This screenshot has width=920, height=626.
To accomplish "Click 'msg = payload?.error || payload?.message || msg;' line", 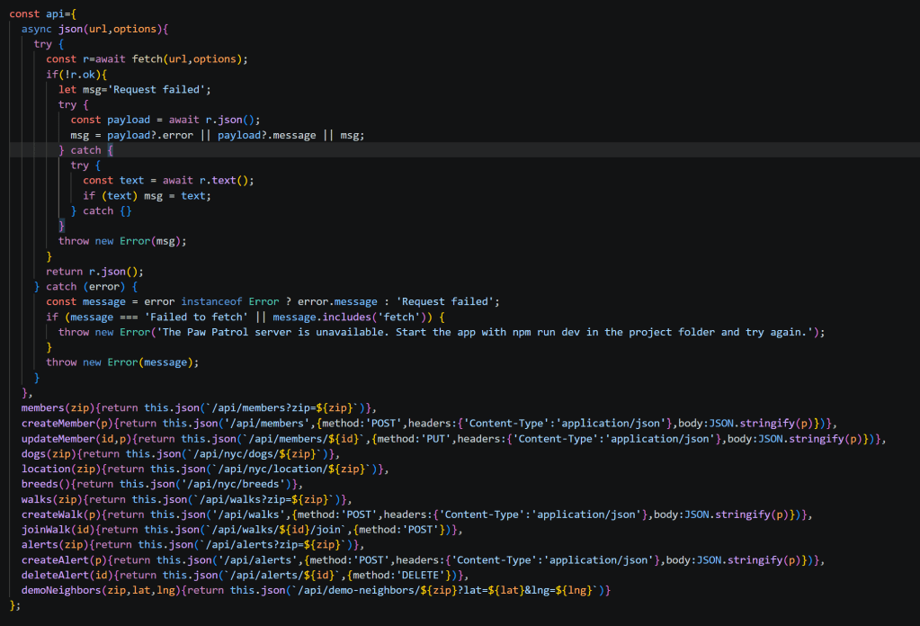I will click(x=218, y=135).
